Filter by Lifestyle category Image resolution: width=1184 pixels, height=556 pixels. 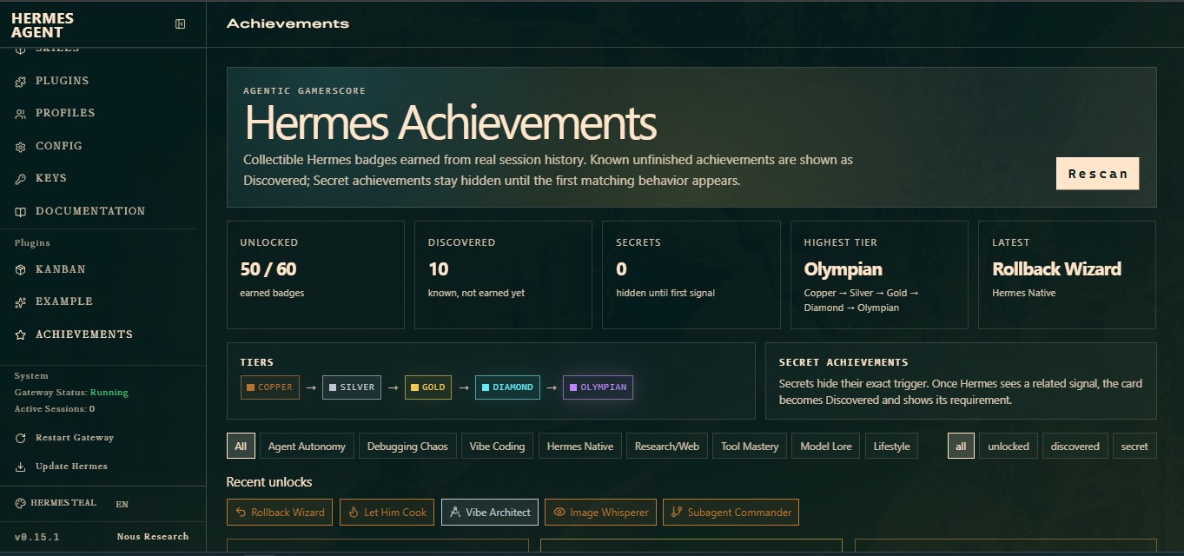pyautogui.click(x=891, y=447)
